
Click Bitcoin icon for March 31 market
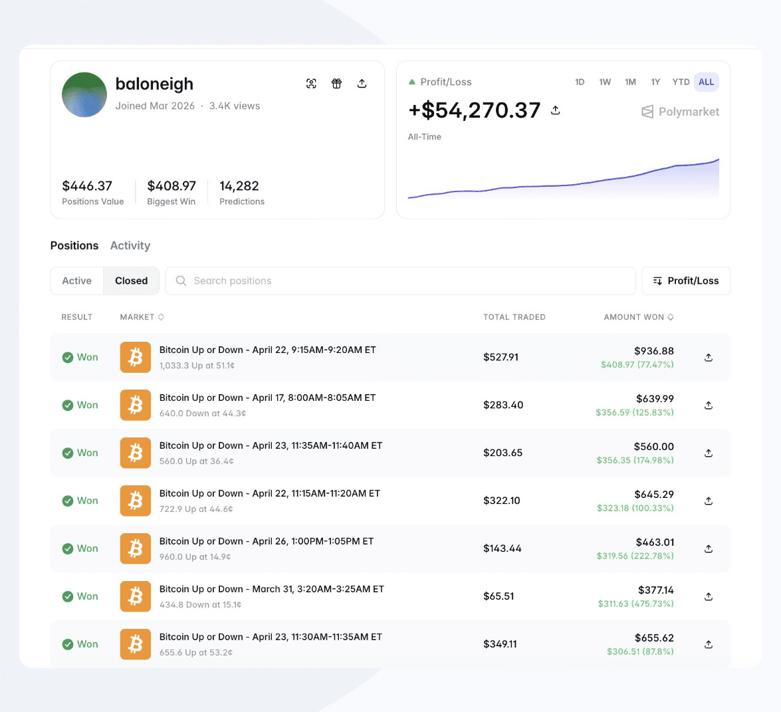(136, 596)
